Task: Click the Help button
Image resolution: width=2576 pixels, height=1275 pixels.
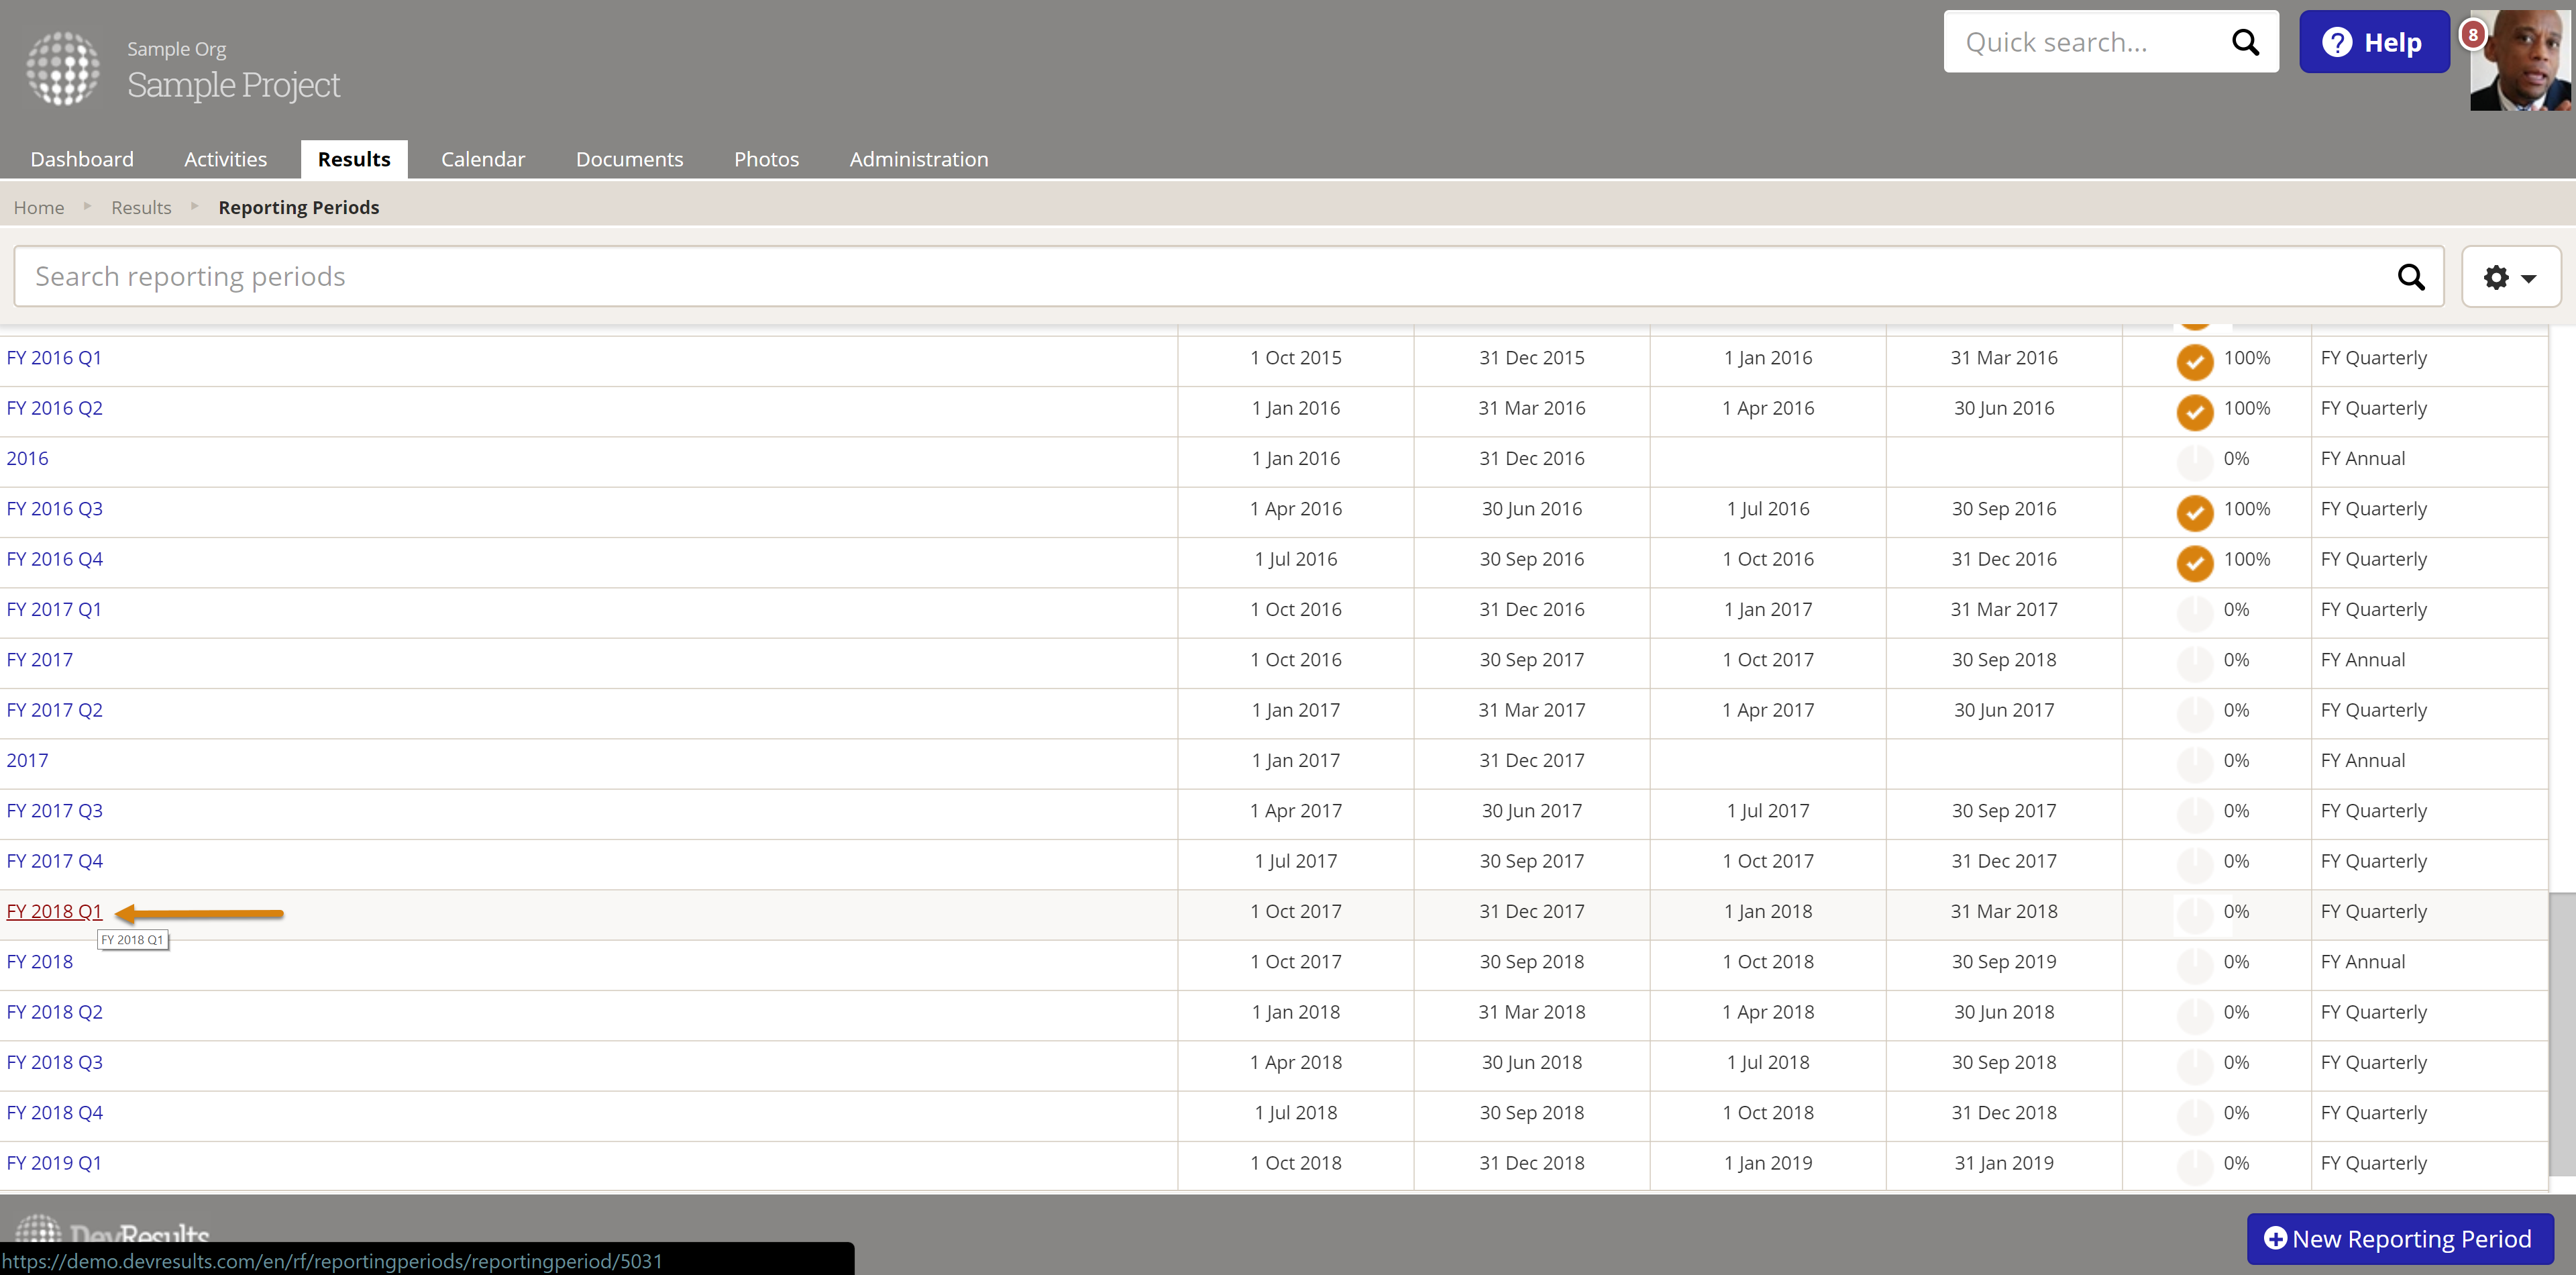Action: [2373, 42]
